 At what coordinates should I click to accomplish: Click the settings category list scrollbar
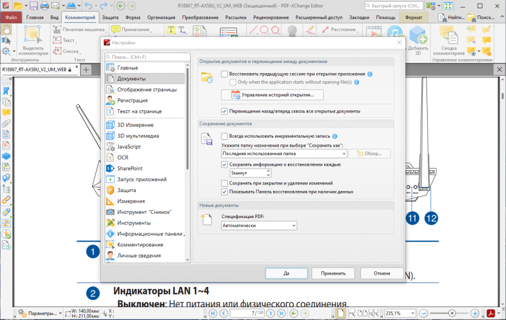187,118
